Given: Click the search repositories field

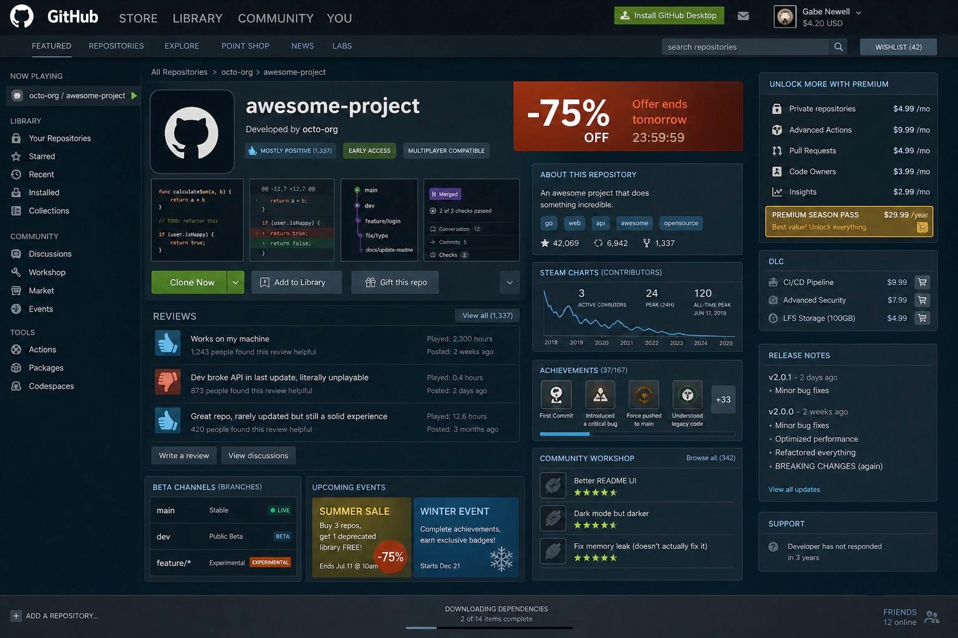Looking at the screenshot, I should (745, 47).
